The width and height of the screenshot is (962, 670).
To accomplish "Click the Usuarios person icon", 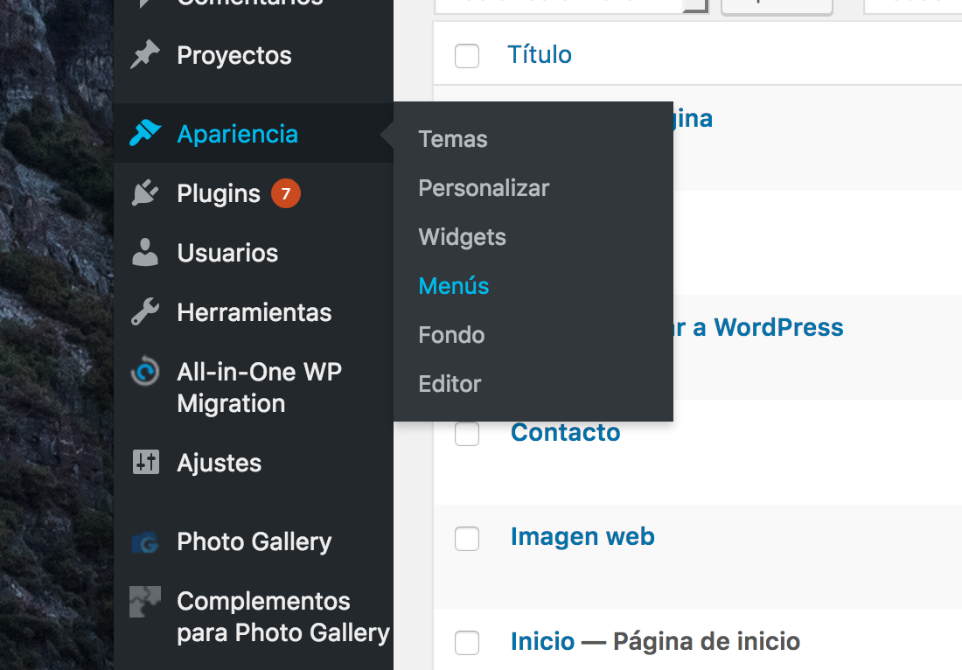I will point(145,252).
